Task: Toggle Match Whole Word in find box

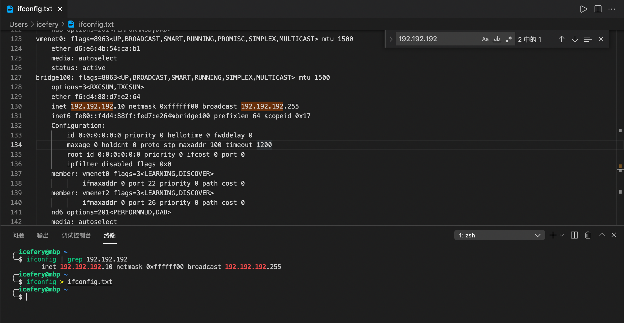Action: 497,39
